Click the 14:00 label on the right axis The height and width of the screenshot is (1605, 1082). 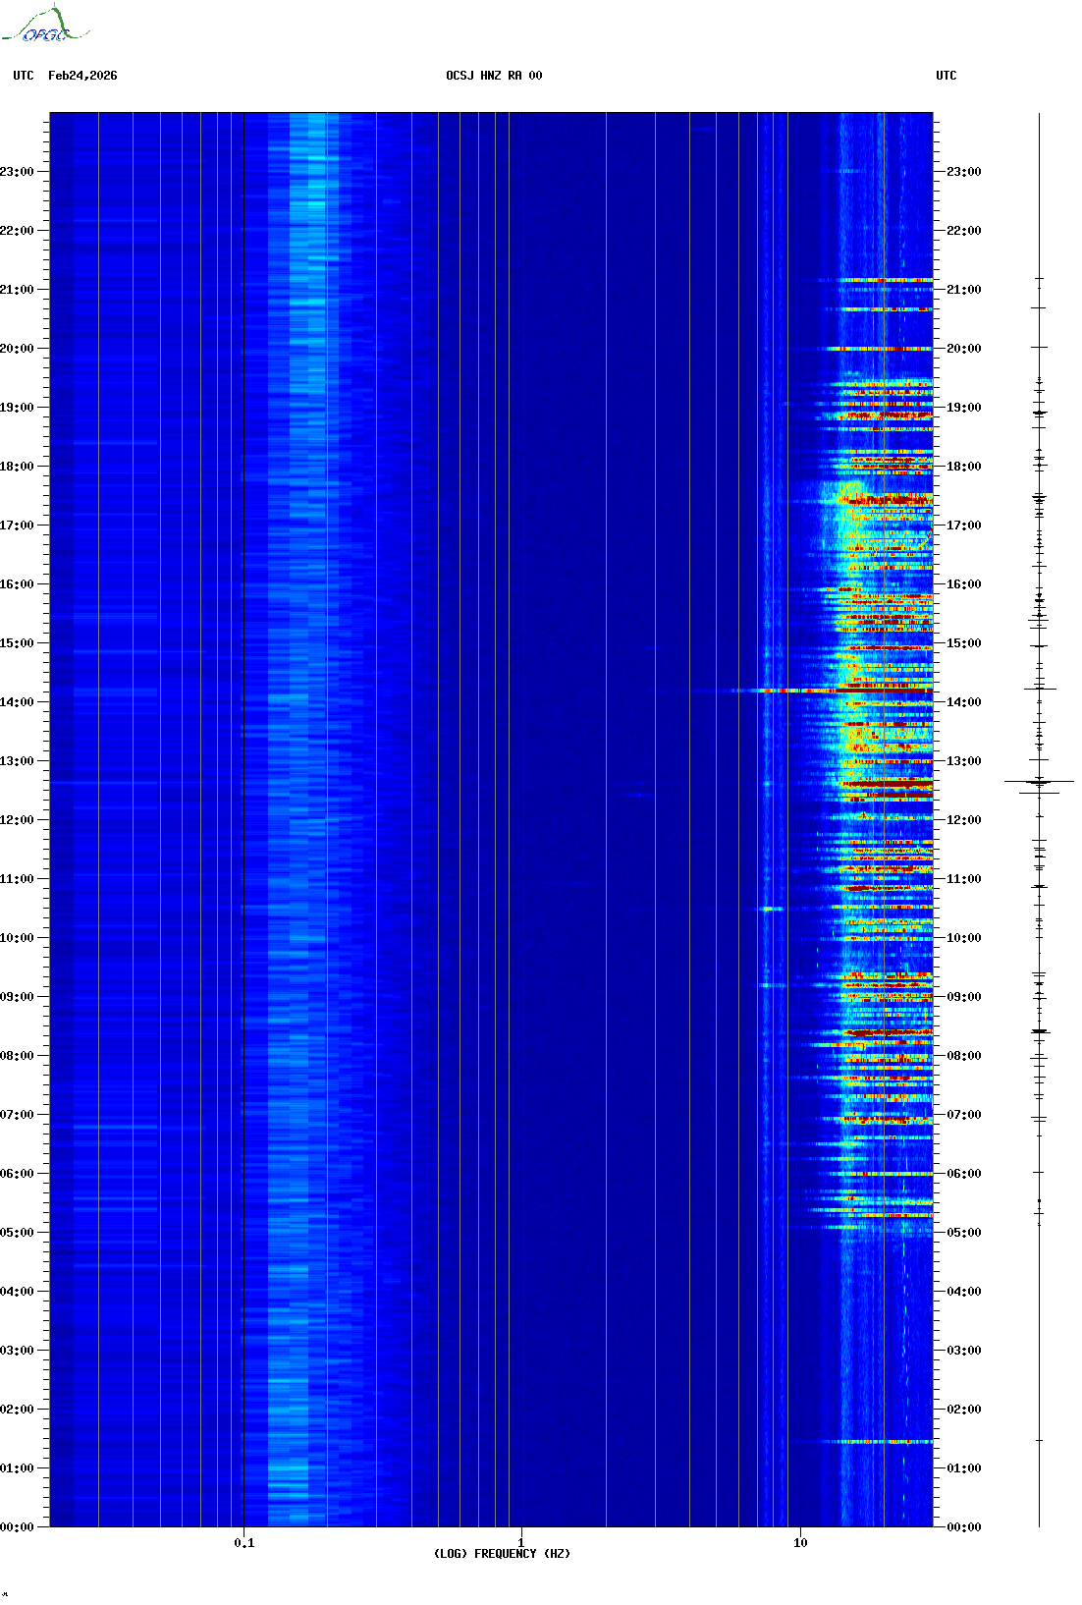pos(964,702)
